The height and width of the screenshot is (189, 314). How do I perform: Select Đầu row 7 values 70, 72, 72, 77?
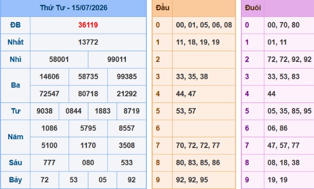click(198, 145)
